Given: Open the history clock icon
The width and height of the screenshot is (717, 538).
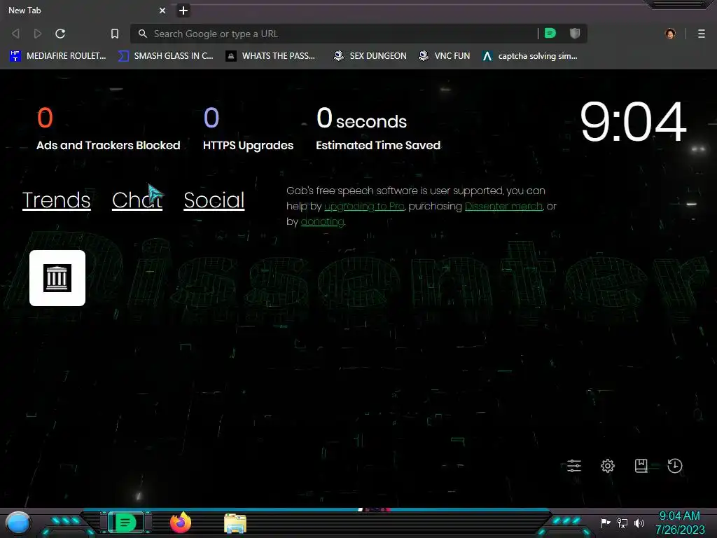Looking at the screenshot, I should [x=675, y=466].
